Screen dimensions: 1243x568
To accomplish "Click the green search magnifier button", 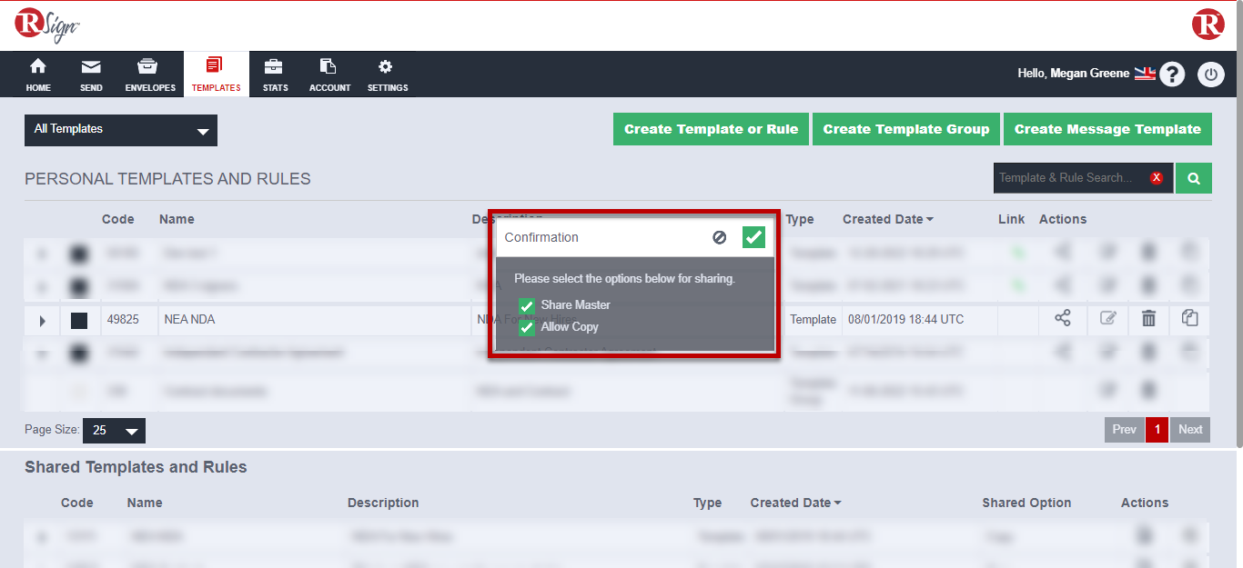I will [1193, 178].
